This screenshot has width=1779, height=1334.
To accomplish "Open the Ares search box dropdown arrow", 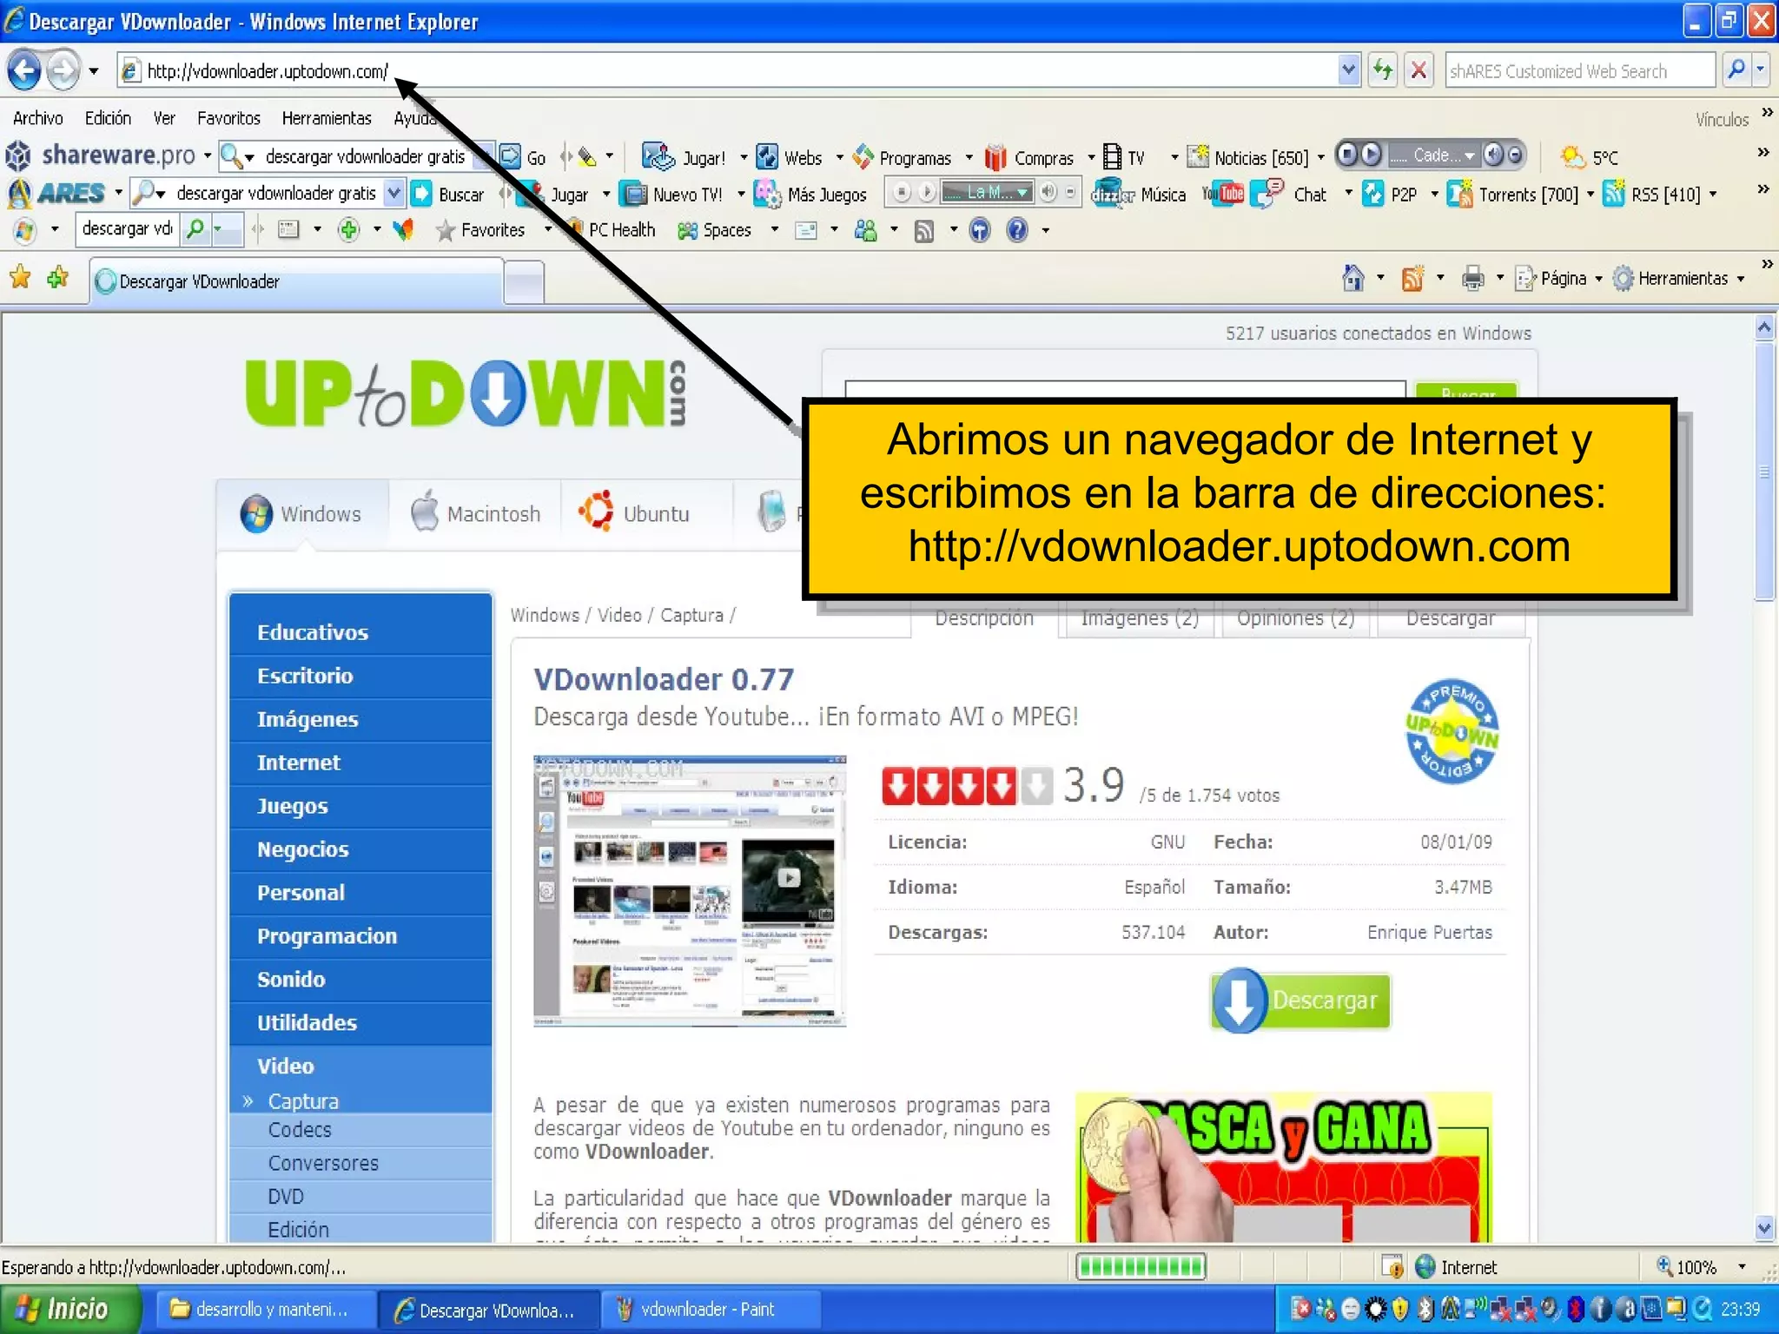I will (394, 193).
